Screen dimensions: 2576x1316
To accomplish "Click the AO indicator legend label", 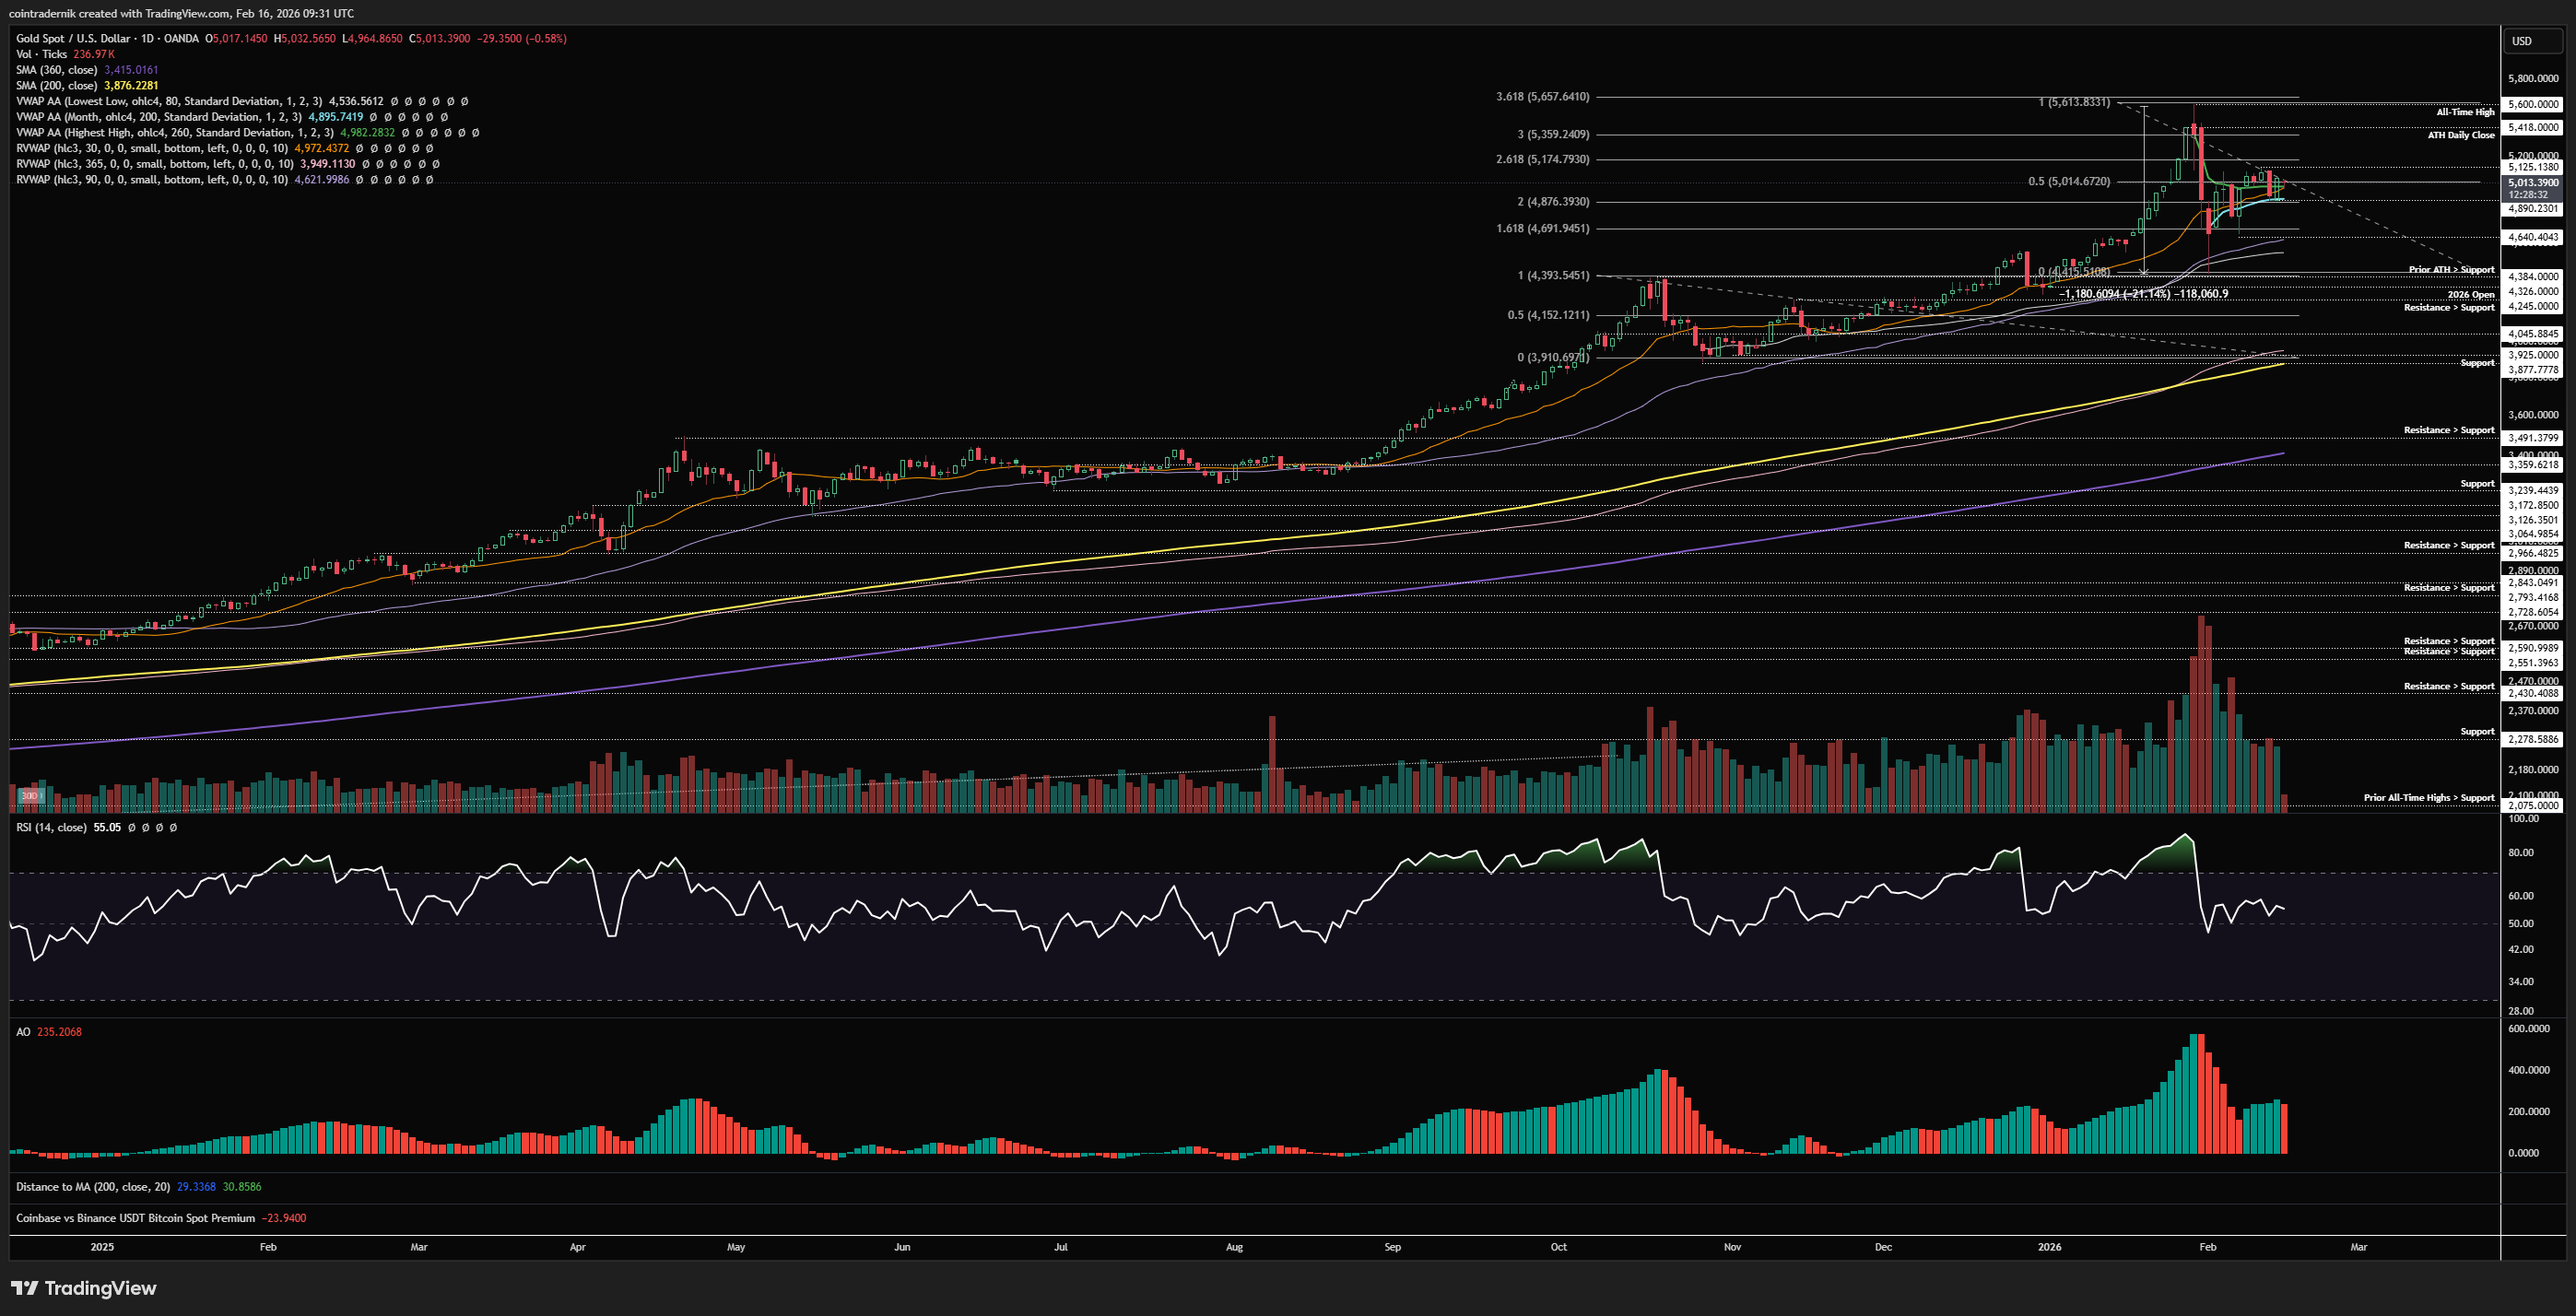I will click(x=23, y=1032).
